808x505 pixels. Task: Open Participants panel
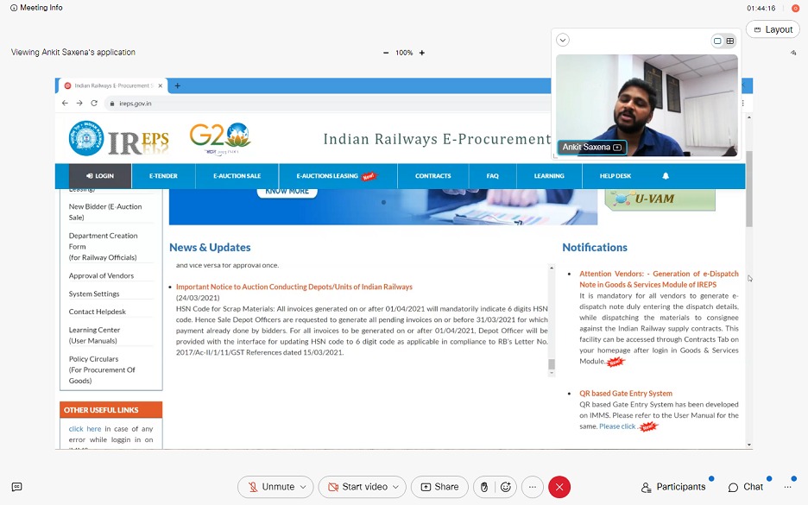673,487
